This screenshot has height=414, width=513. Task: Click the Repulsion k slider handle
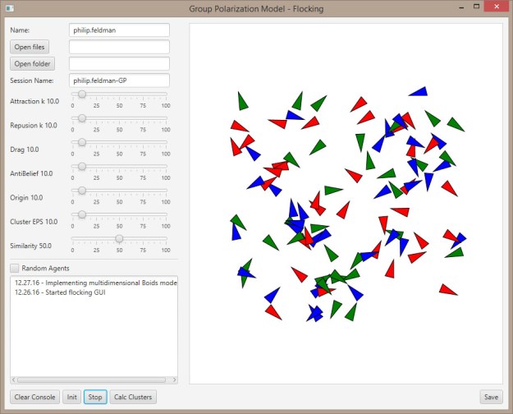(82, 118)
